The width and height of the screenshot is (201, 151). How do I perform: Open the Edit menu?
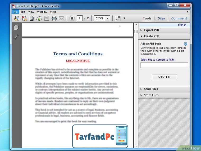tap(23, 12)
